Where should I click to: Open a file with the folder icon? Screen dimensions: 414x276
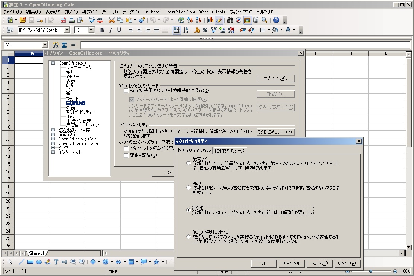[23, 20]
